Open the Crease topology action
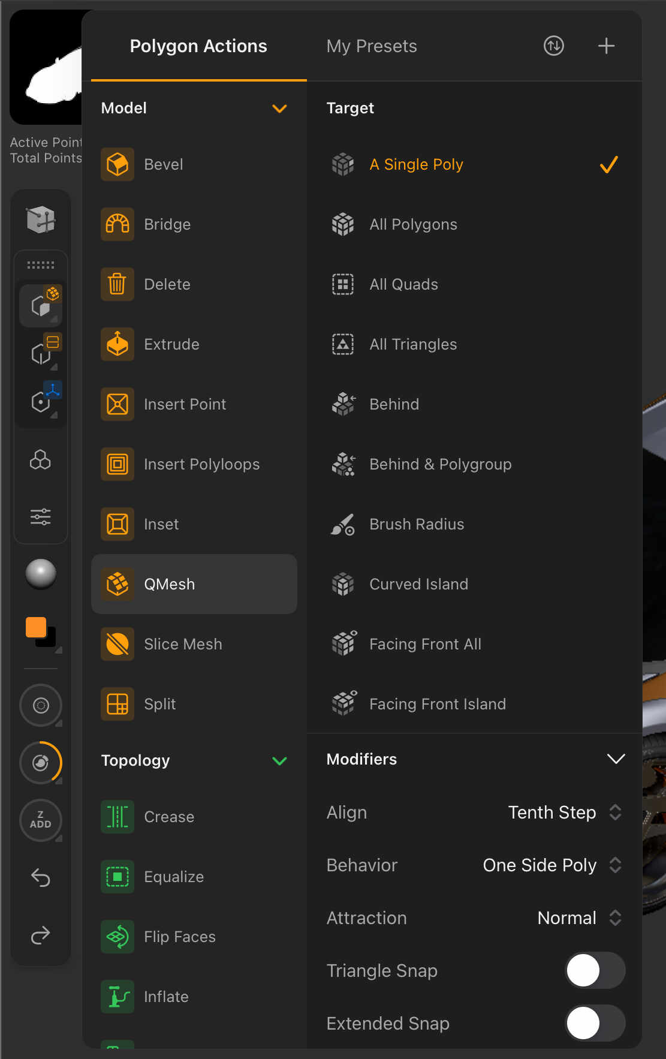Image resolution: width=666 pixels, height=1059 pixels. 168,816
